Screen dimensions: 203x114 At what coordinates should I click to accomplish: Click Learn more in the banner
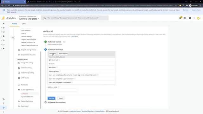(196, 10)
